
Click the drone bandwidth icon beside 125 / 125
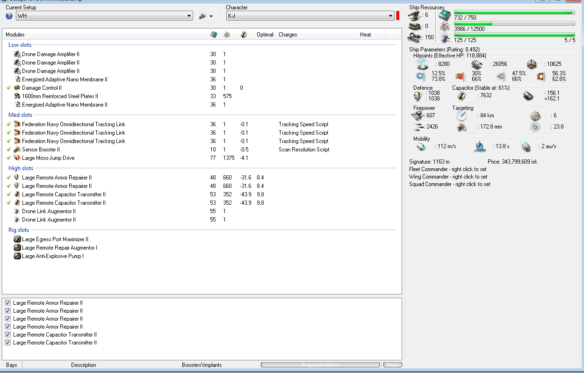click(445, 38)
